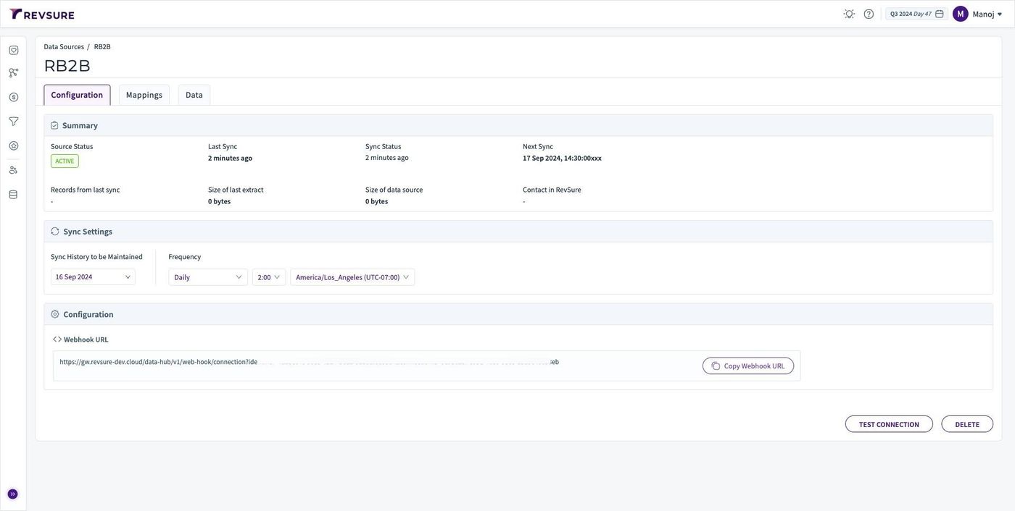
Task: Click calendar icon next to Q3 2024
Action: coord(940,14)
